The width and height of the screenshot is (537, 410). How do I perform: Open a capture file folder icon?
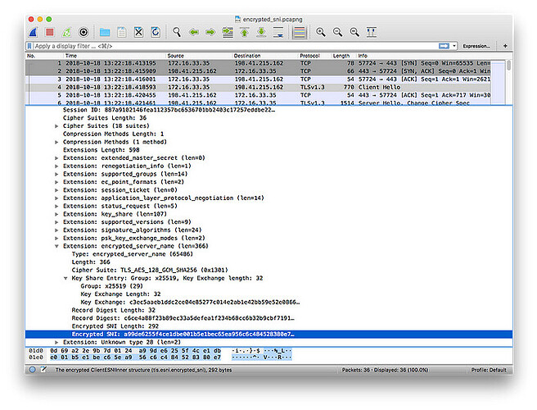[x=105, y=32]
